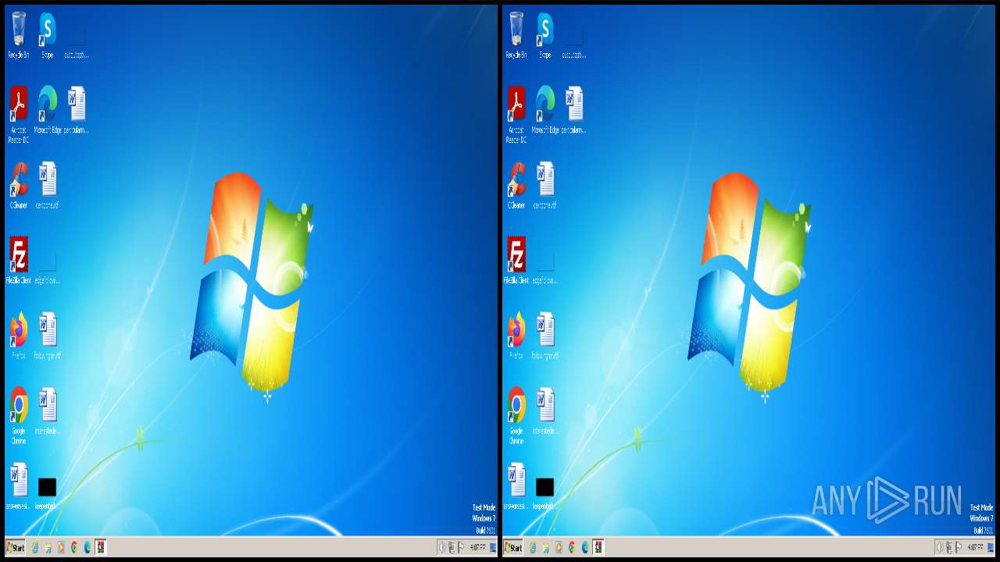Open Action Center flag in left tray
This screenshot has width=1000, height=562.
click(x=461, y=548)
